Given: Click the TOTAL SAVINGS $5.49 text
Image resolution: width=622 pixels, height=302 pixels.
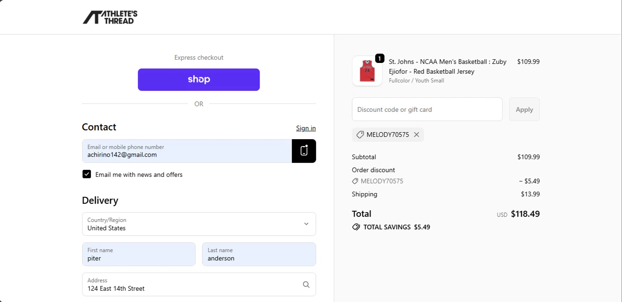Looking at the screenshot, I should [396, 227].
